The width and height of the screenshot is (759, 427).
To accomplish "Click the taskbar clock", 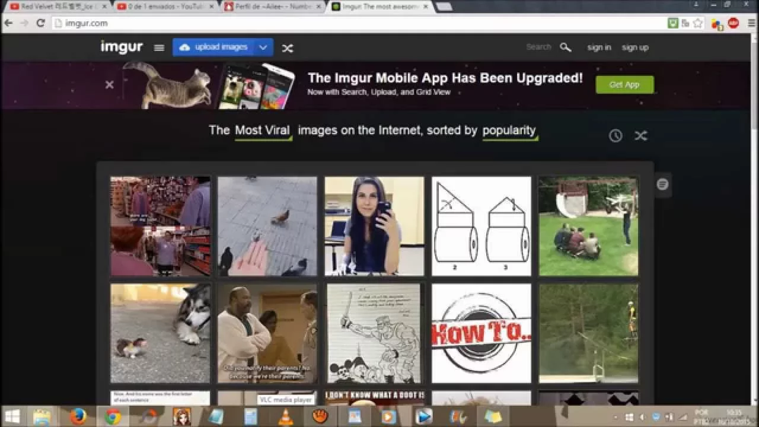I will click(735, 416).
